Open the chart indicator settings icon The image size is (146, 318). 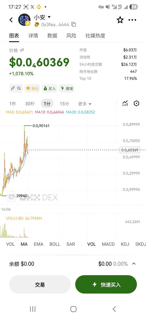pyautogui.click(x=125, y=104)
